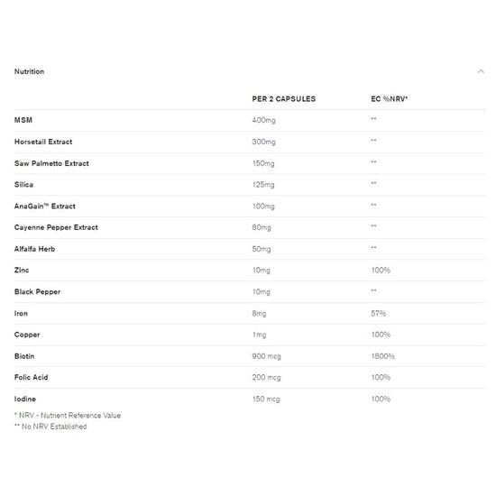Collapse the Nutrition section chevron
This screenshot has width=496, height=496.
(x=481, y=71)
